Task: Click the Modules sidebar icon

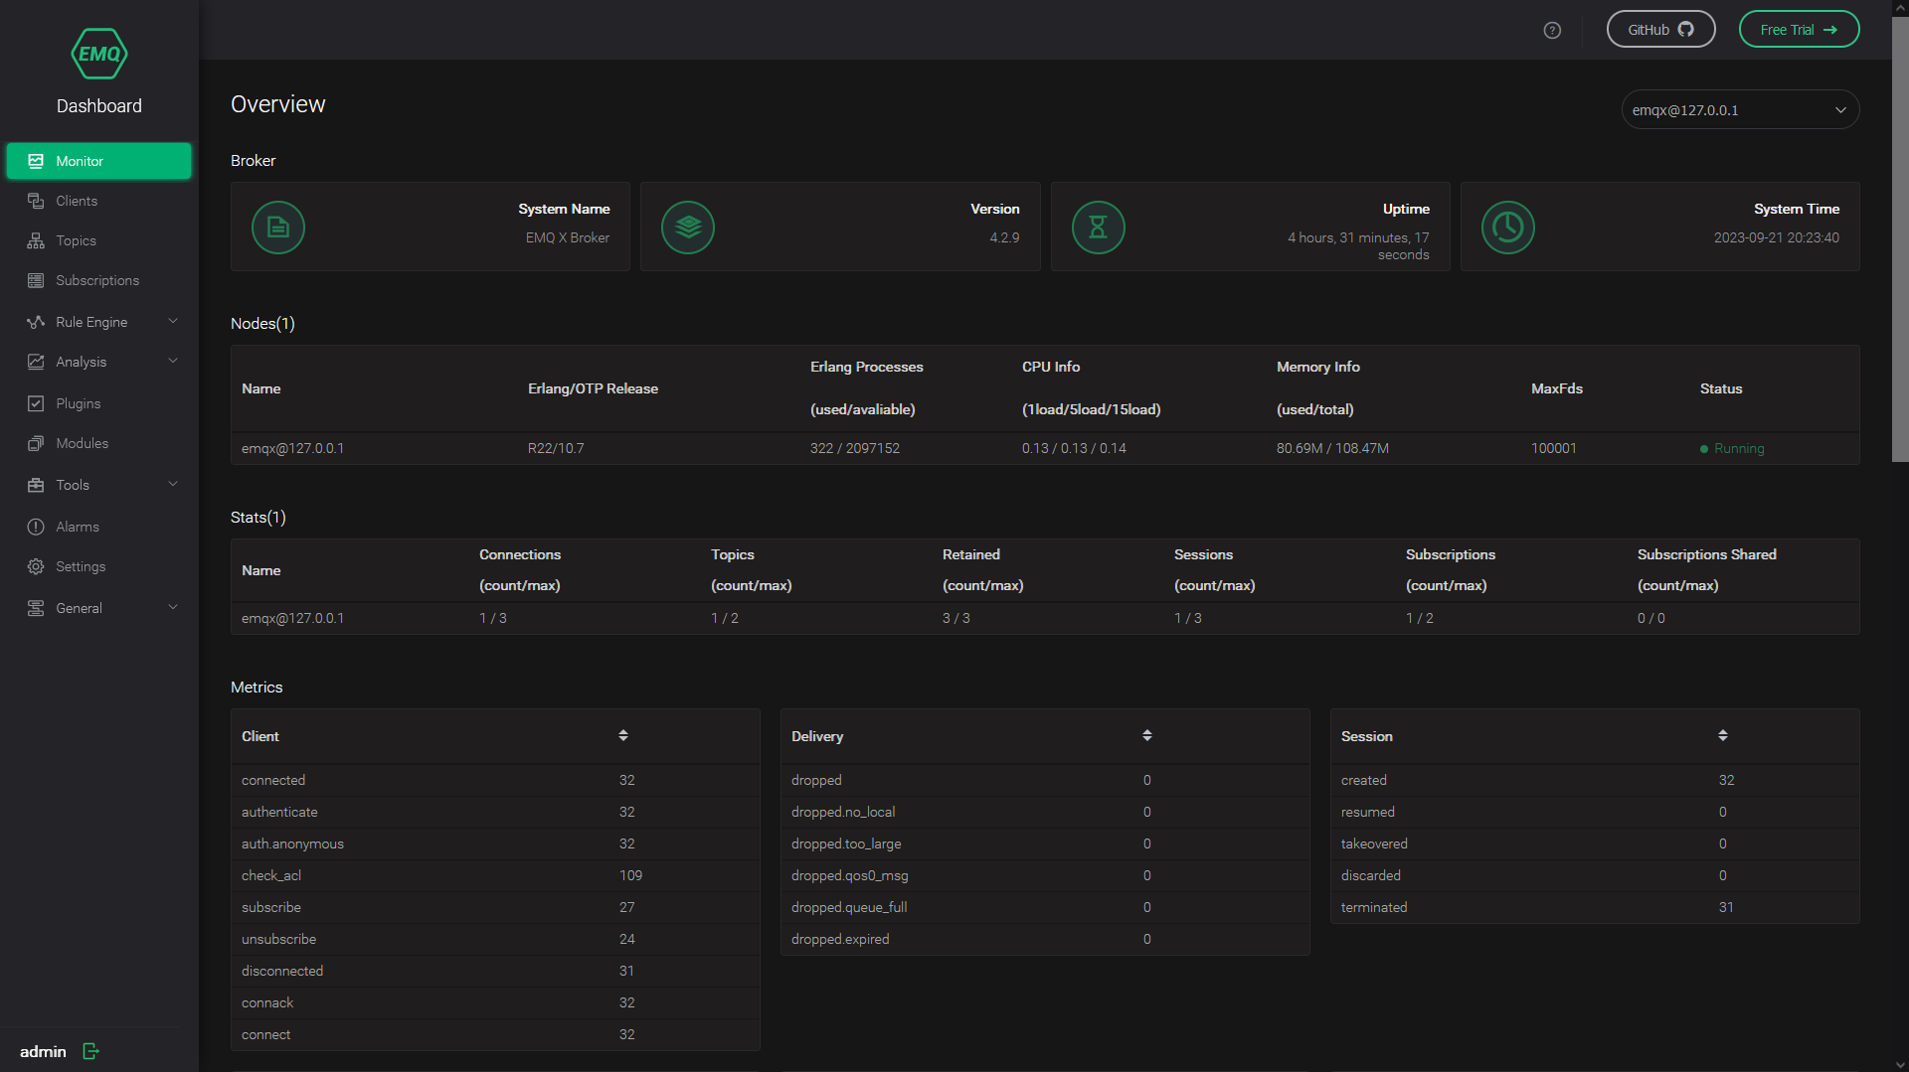Action: (36, 443)
